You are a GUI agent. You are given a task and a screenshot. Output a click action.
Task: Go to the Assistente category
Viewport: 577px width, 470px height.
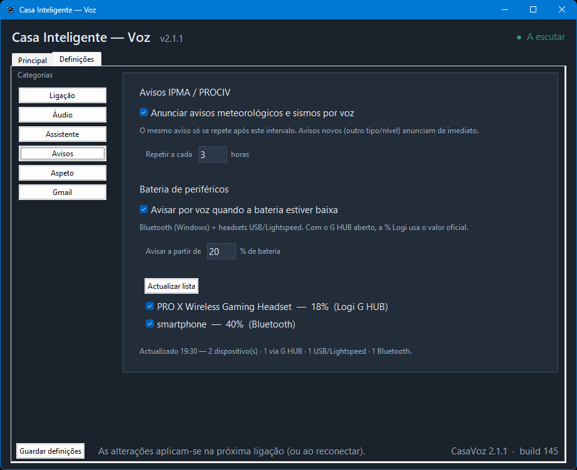(x=63, y=134)
